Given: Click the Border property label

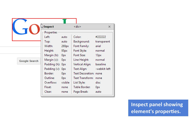Looking at the screenshot, I should point(49,73).
